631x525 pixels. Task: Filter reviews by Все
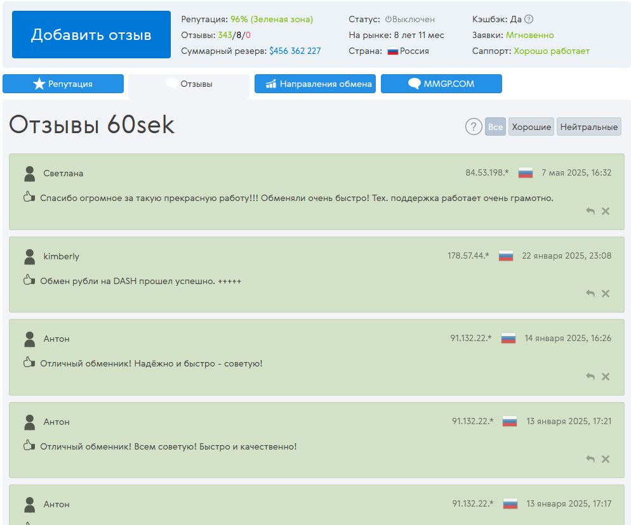point(495,127)
